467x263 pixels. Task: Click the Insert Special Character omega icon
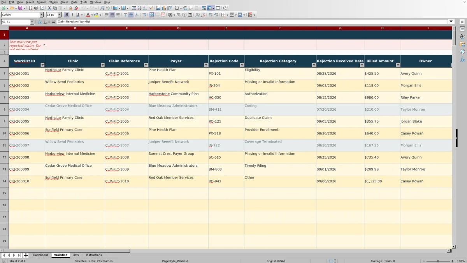click(x=177, y=8)
